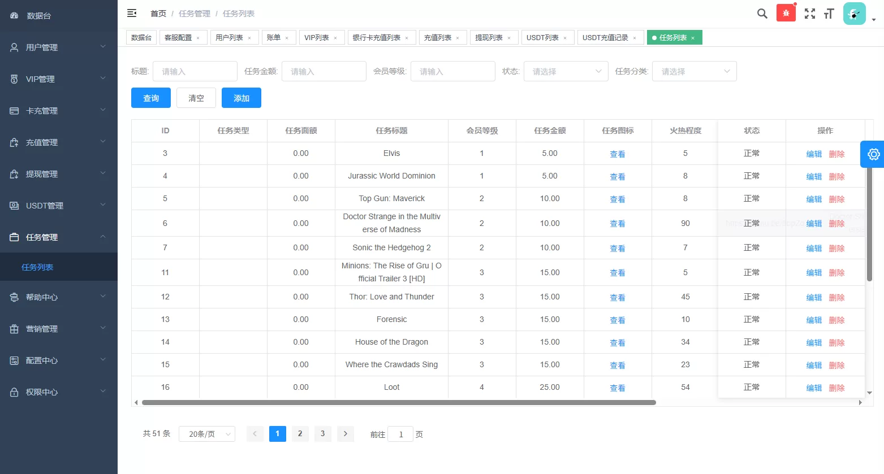The width and height of the screenshot is (884, 474).
Task: Click 编辑 on task row ID 3
Action: pos(813,153)
